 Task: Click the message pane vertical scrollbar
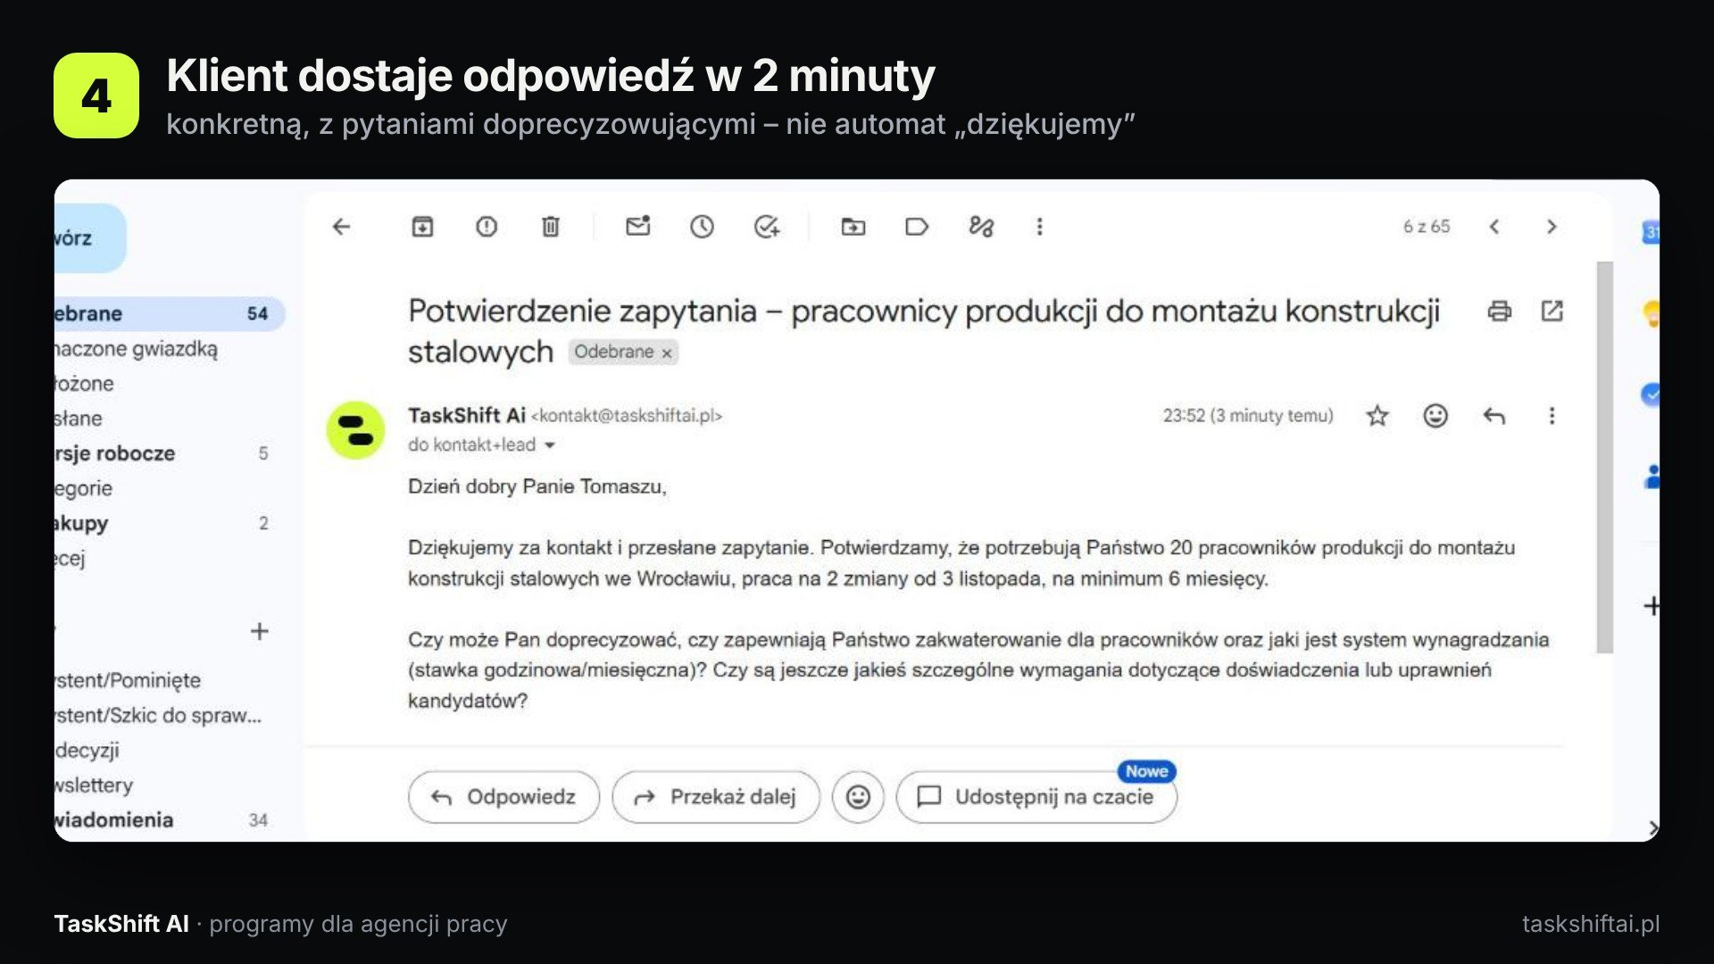tap(1605, 457)
